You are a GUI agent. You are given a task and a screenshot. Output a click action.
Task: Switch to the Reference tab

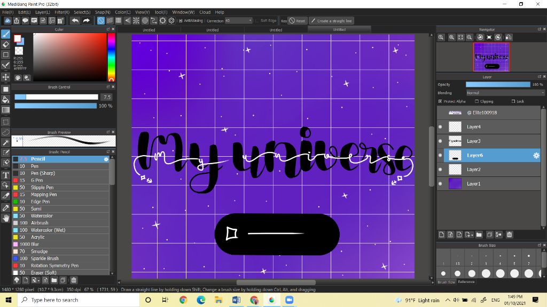pos(466,281)
